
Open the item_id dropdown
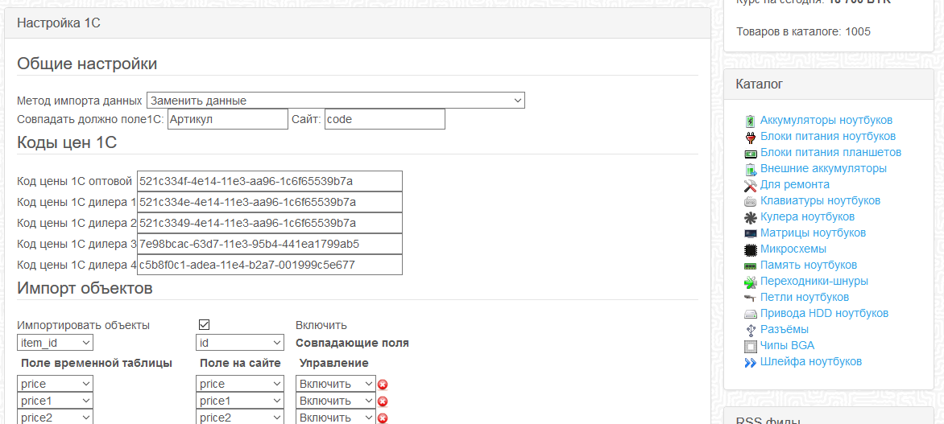point(56,343)
